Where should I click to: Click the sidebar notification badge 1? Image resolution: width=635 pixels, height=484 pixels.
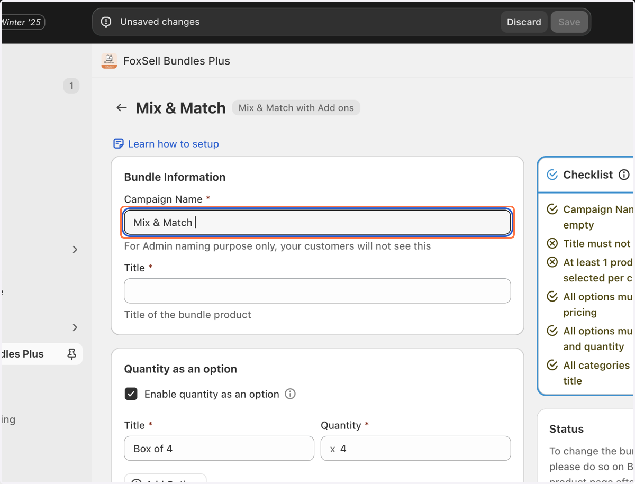(71, 86)
